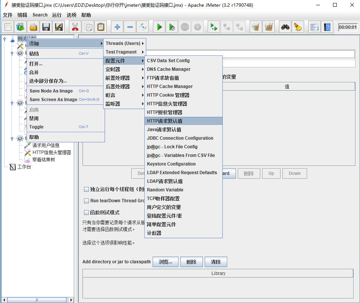Save the test plan with floppy icon
The image size is (360, 303).
click(x=46, y=27)
